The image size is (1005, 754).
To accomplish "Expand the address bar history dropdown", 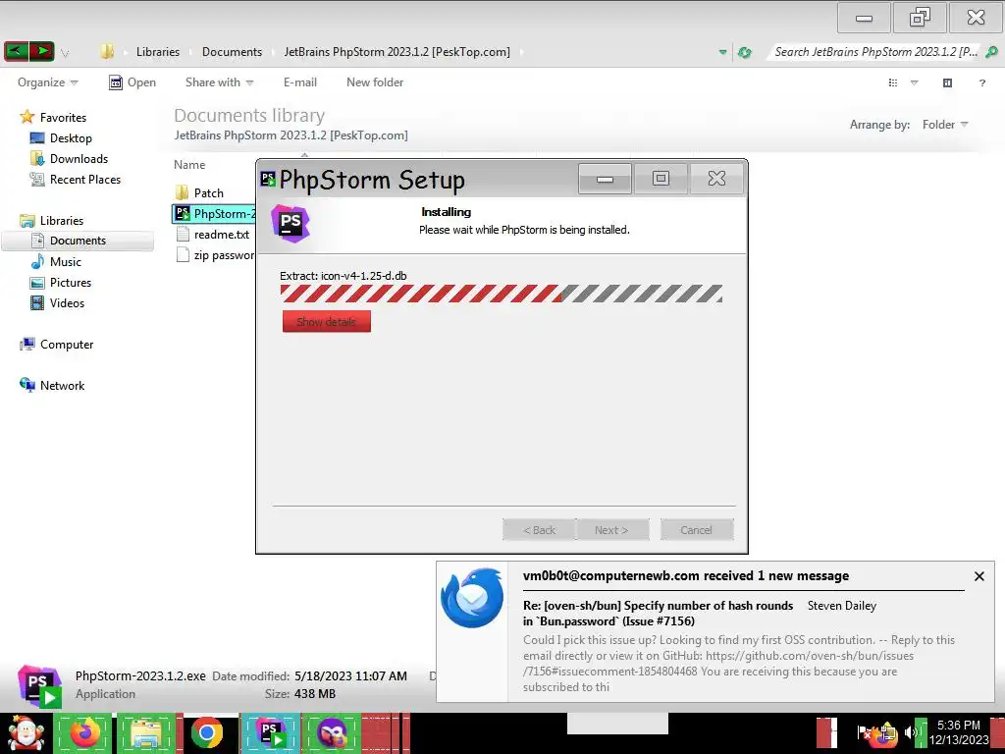I will coord(722,52).
